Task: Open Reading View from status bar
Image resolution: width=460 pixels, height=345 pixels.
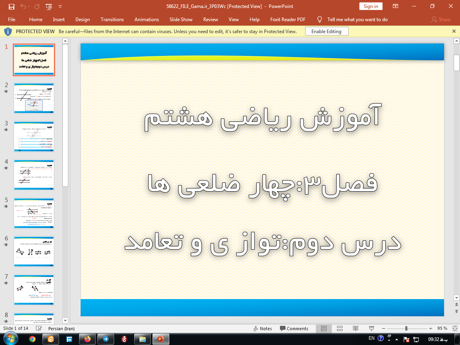Action: (355, 329)
